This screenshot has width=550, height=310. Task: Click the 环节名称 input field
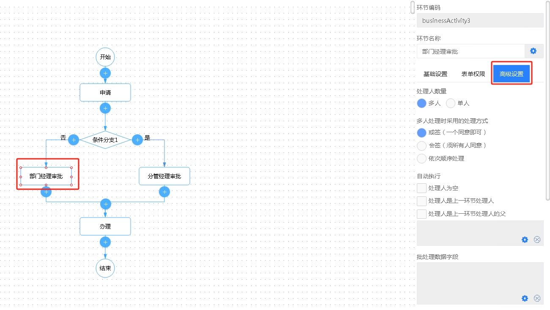pyautogui.click(x=471, y=51)
